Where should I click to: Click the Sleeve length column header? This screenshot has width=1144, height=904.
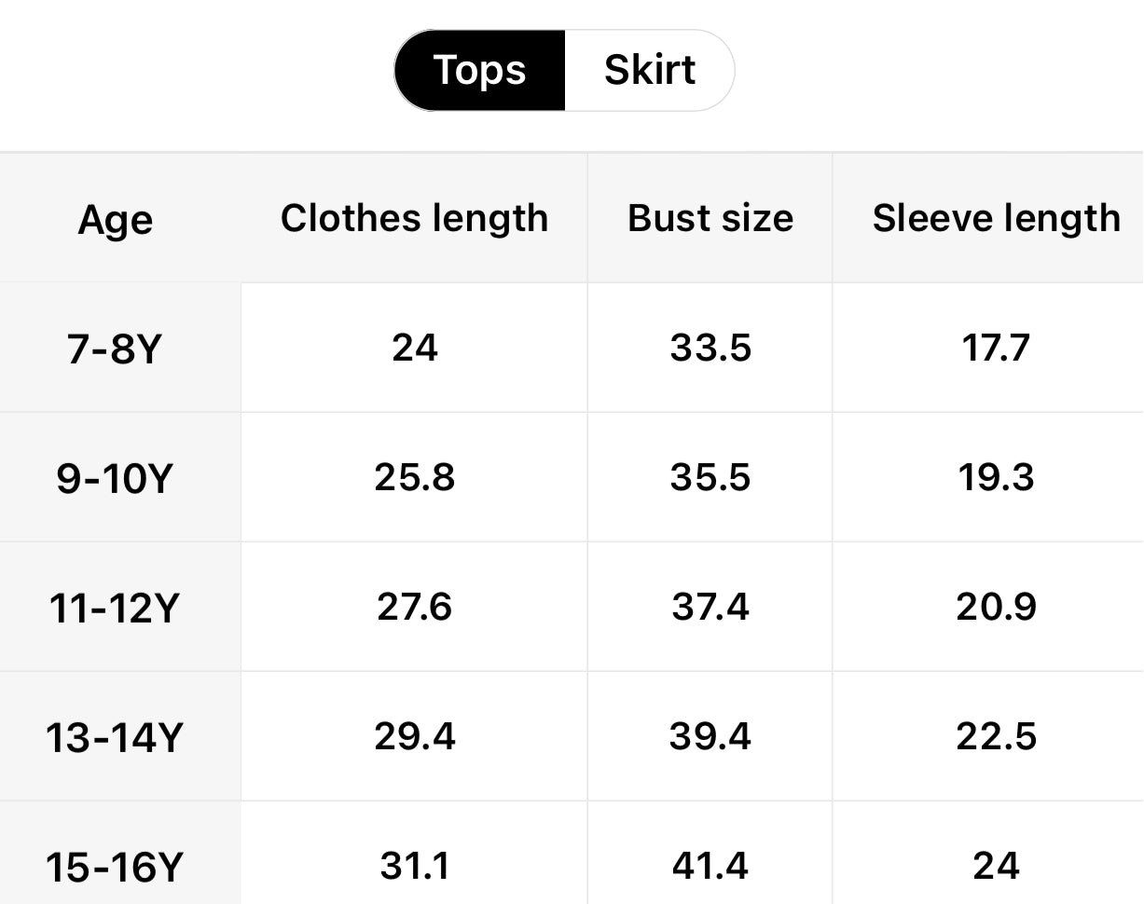(996, 218)
